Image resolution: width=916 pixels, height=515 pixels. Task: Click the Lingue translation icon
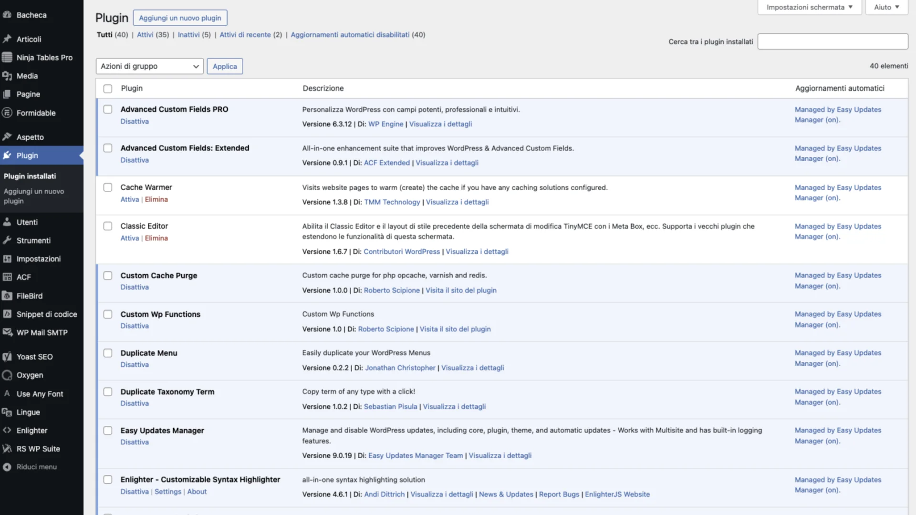coord(7,412)
